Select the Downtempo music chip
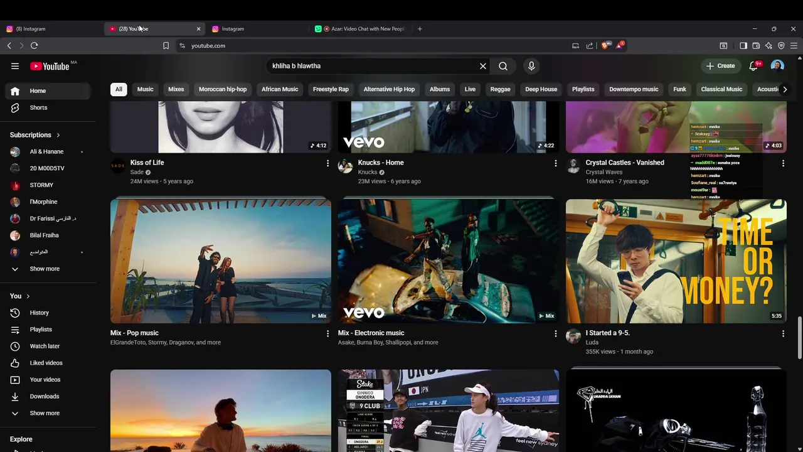Viewport: 803px width, 452px height. pos(634,89)
